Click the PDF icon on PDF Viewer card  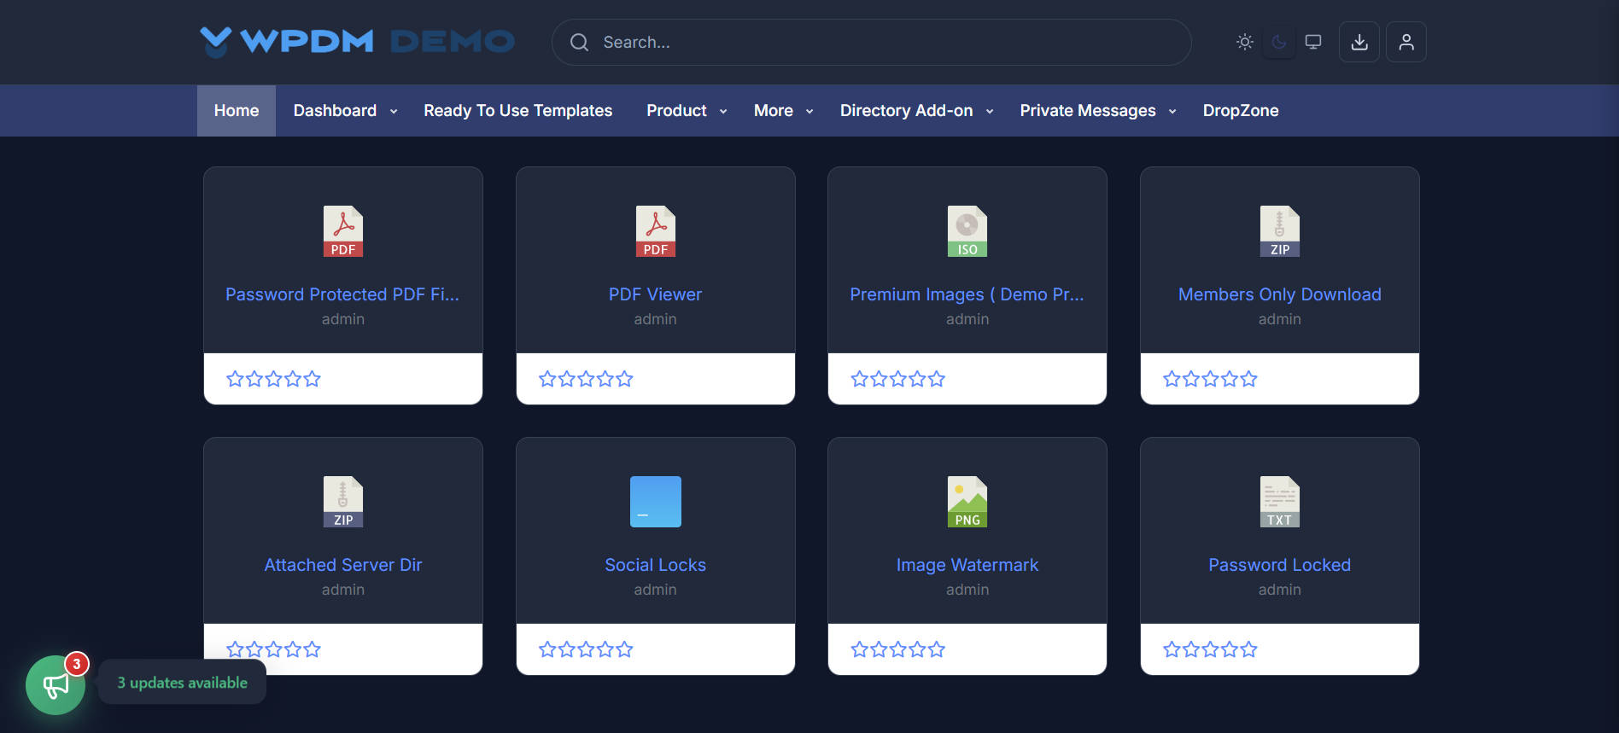655,231
